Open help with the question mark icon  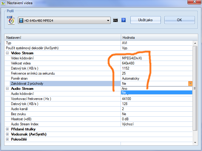pos(124,20)
